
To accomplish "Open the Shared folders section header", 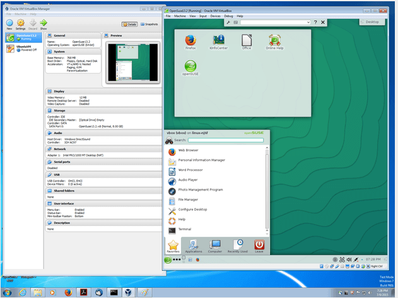I will 103,191.
